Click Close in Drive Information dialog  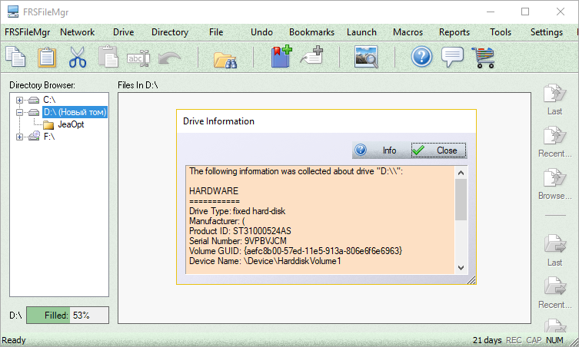438,150
